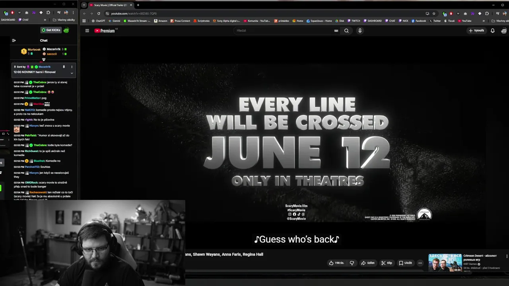Open Amazon bookmark
The image size is (509, 286).
coord(161,21)
